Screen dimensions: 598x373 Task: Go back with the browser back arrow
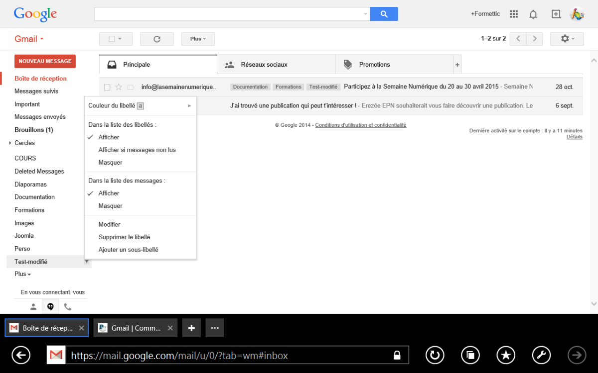pyautogui.click(x=21, y=355)
